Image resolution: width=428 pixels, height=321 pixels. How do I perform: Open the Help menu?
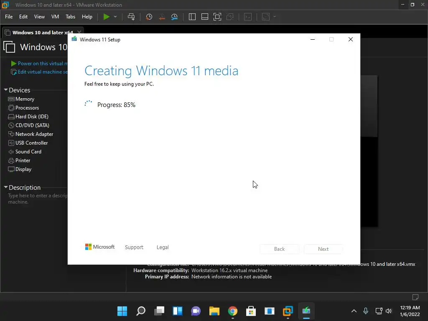87,17
